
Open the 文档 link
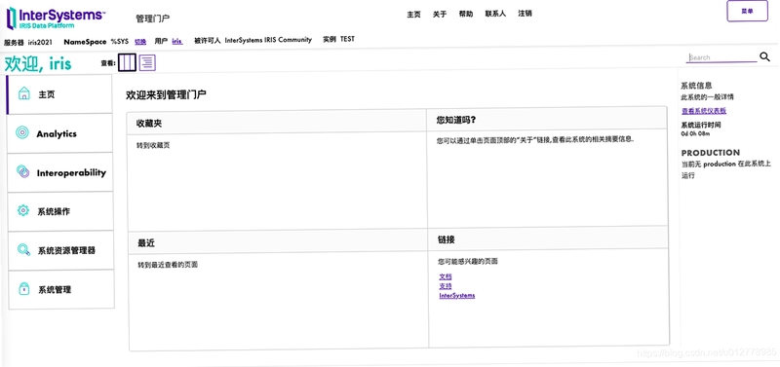tap(446, 276)
